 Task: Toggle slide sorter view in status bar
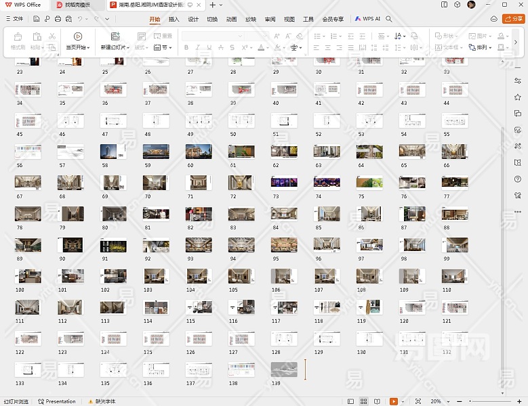pyautogui.click(x=365, y=401)
